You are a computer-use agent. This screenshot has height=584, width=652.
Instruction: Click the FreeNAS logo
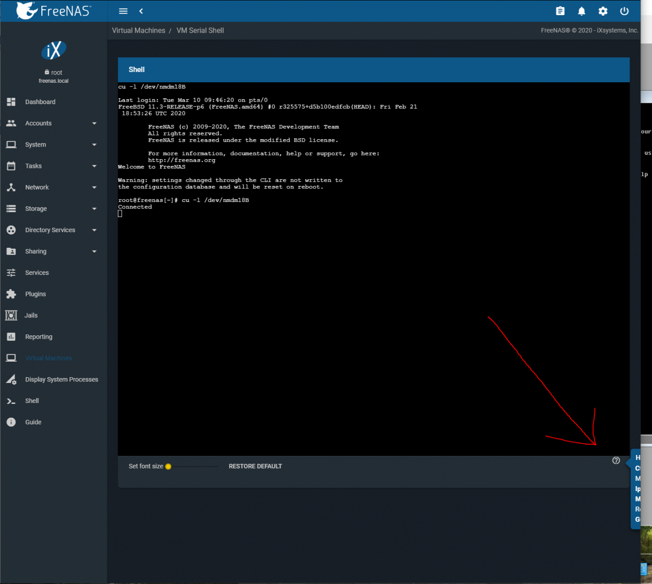tap(54, 11)
